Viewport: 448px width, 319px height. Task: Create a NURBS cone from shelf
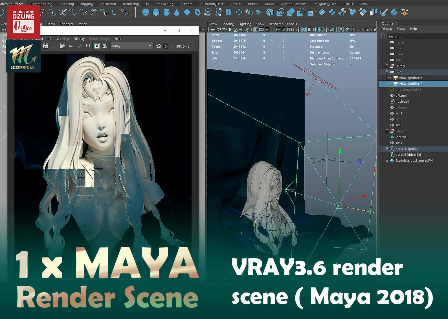point(177,12)
